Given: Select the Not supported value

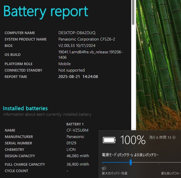Looking at the screenshot, I should 71,70.
